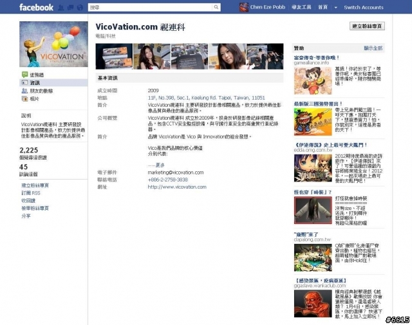The width and height of the screenshot is (412, 325).
Task: Click the gamealliance cartoon girl ad image
Action: coord(313,80)
